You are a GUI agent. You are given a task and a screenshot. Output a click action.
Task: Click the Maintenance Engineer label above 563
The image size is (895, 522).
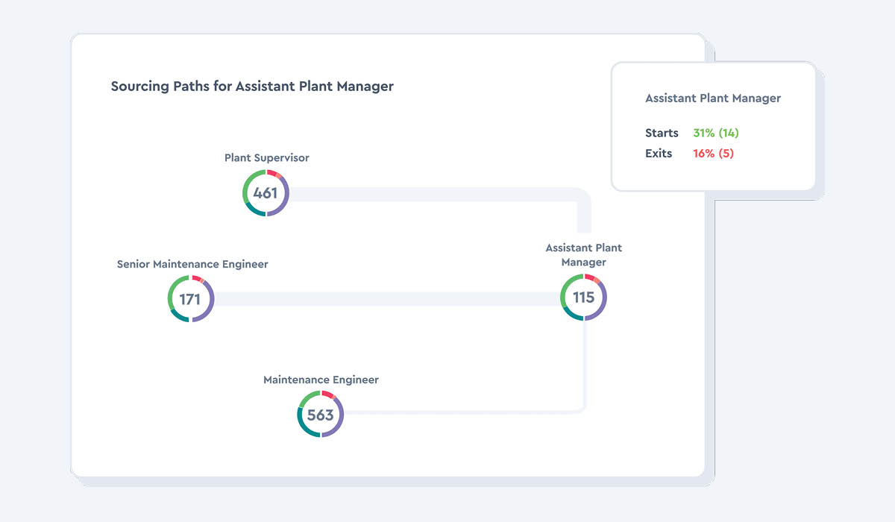321,380
